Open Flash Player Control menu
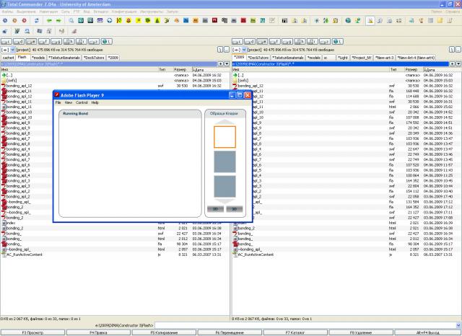 pyautogui.click(x=82, y=102)
